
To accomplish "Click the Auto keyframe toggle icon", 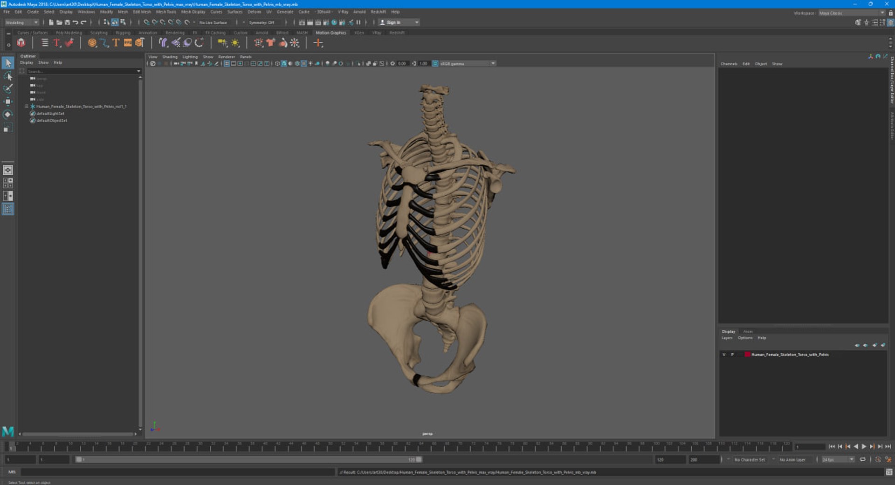I will [x=878, y=459].
